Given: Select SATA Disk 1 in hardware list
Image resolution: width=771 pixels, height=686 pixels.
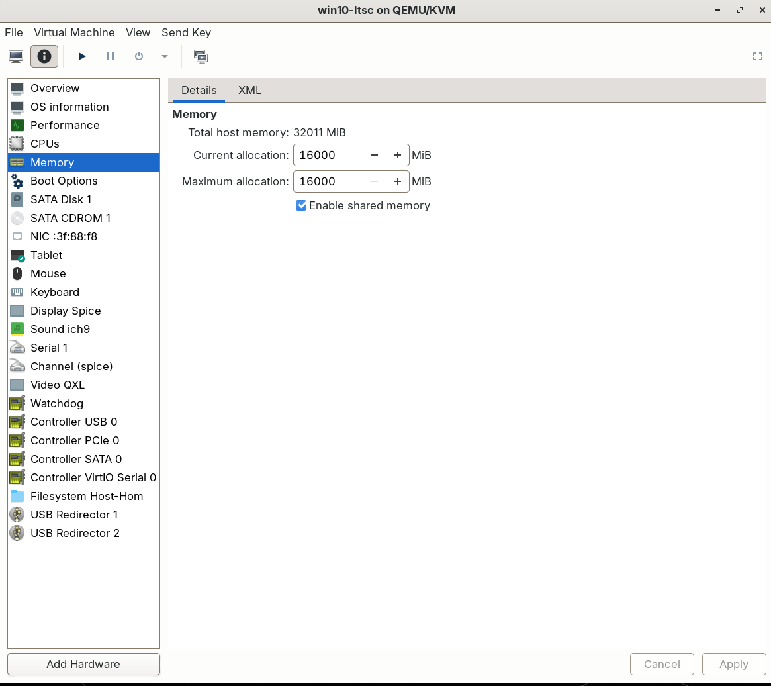Looking at the screenshot, I should 61,199.
